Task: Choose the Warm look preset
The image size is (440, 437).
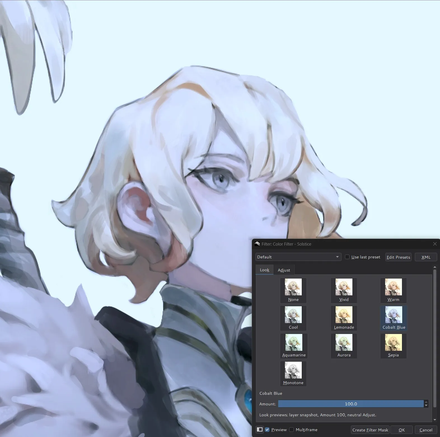Action: tap(393, 290)
